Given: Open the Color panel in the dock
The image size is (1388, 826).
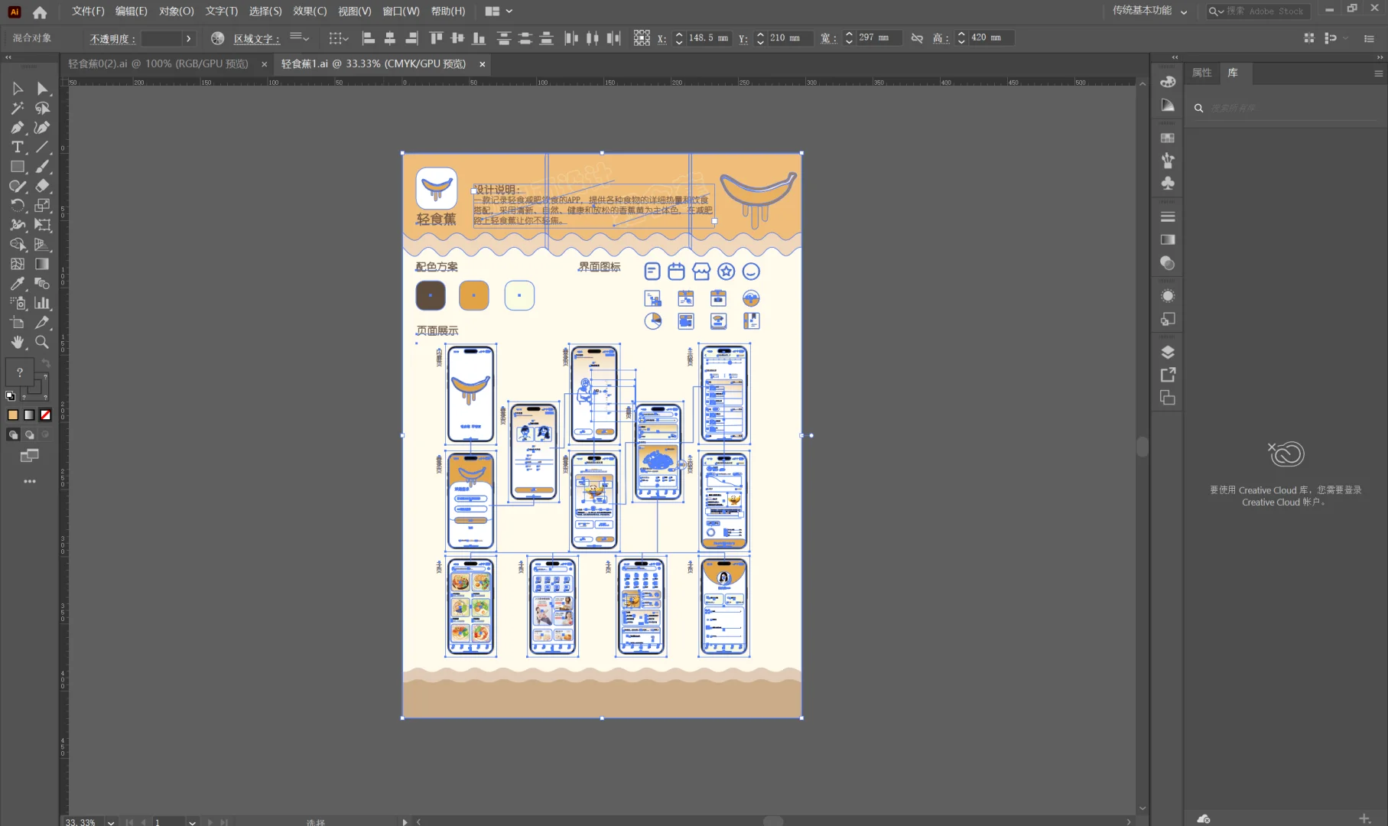Looking at the screenshot, I should click(1168, 82).
